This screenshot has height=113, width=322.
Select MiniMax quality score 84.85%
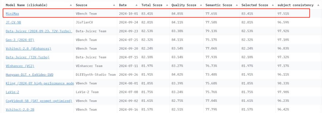177,14
